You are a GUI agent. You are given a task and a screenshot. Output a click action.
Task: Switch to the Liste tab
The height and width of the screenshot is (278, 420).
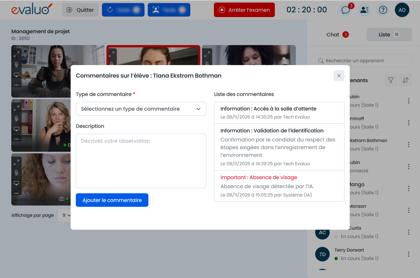click(389, 34)
